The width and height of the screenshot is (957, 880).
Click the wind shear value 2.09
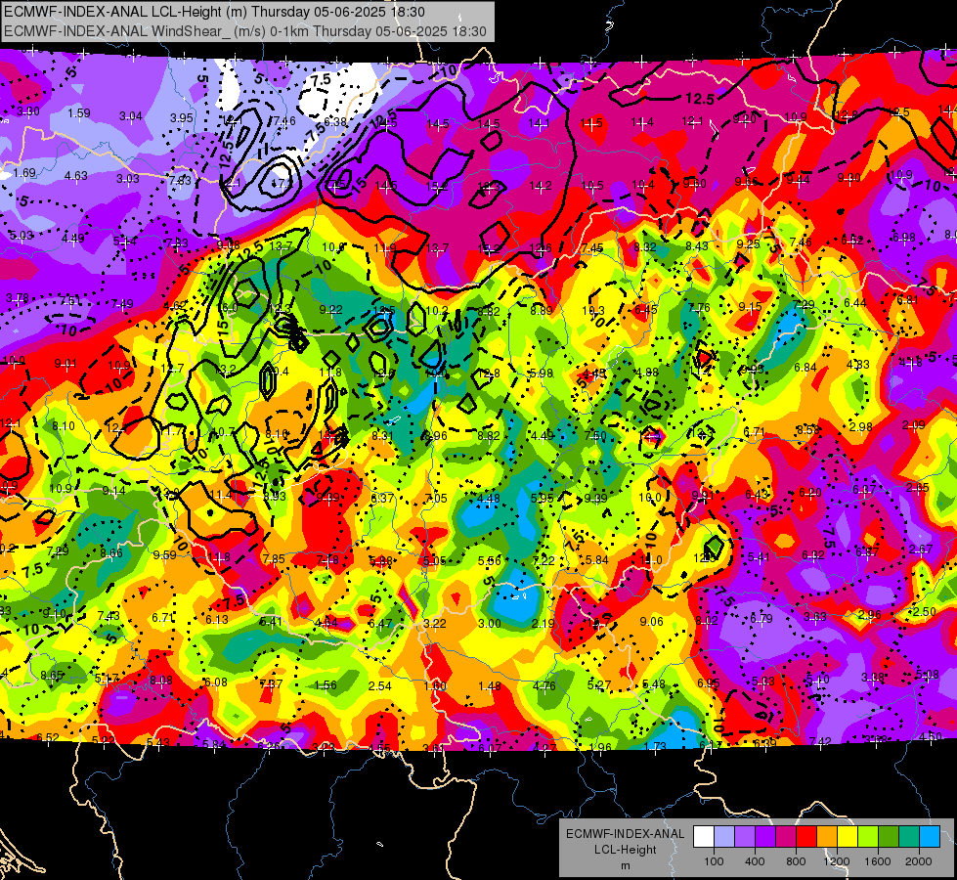coord(914,424)
